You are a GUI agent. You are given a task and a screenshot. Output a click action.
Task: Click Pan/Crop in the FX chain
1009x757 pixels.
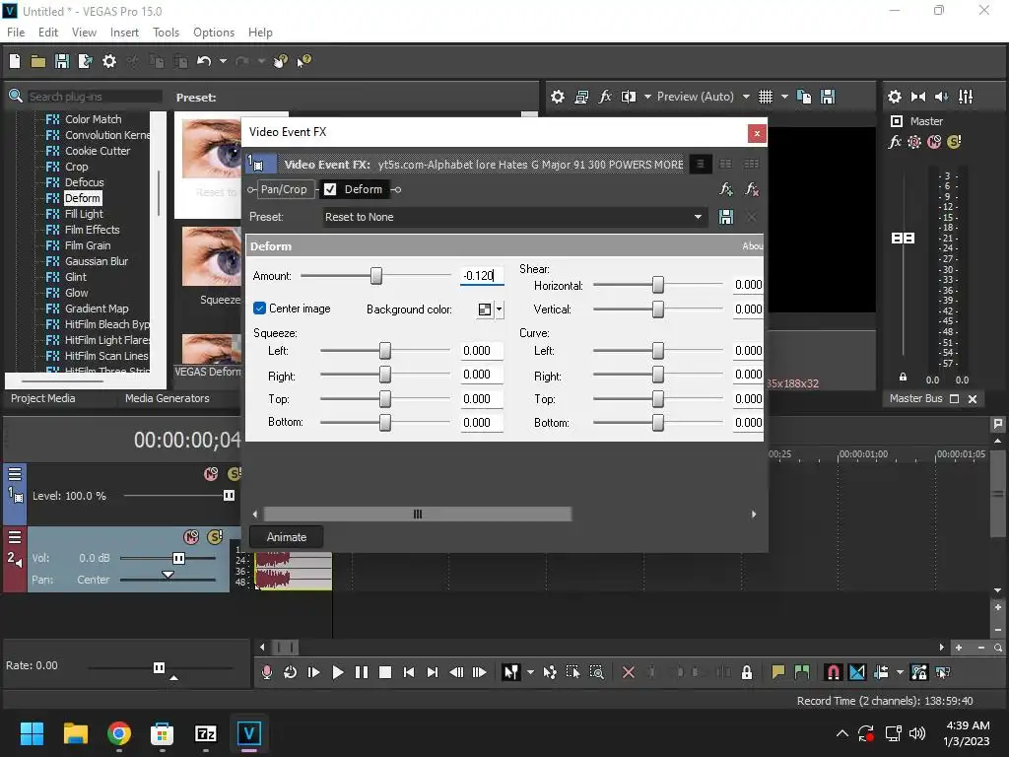[x=284, y=189]
